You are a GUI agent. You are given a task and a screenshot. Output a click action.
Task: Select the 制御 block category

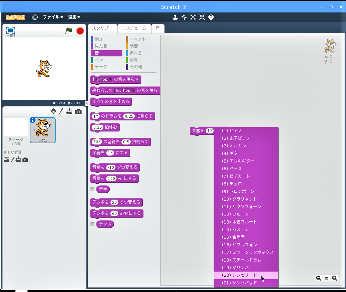tap(133, 46)
